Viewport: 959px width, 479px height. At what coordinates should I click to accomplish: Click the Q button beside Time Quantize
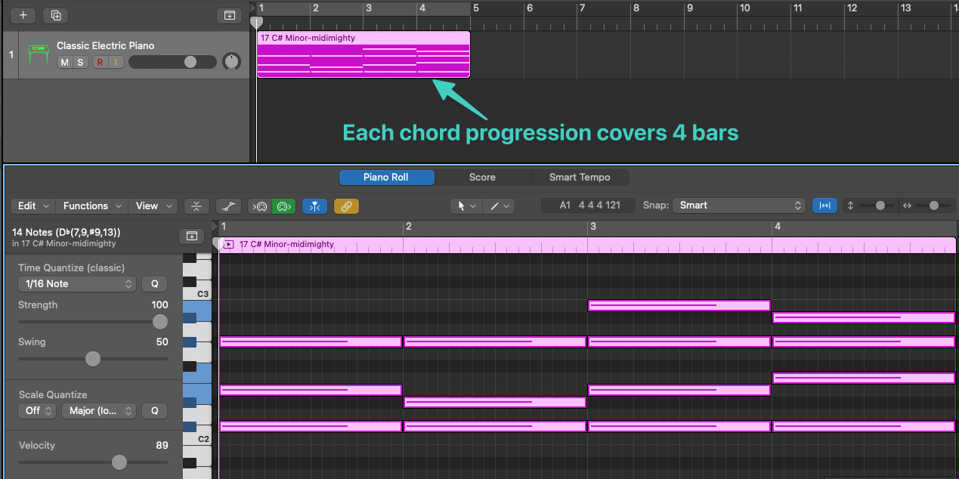coord(154,284)
